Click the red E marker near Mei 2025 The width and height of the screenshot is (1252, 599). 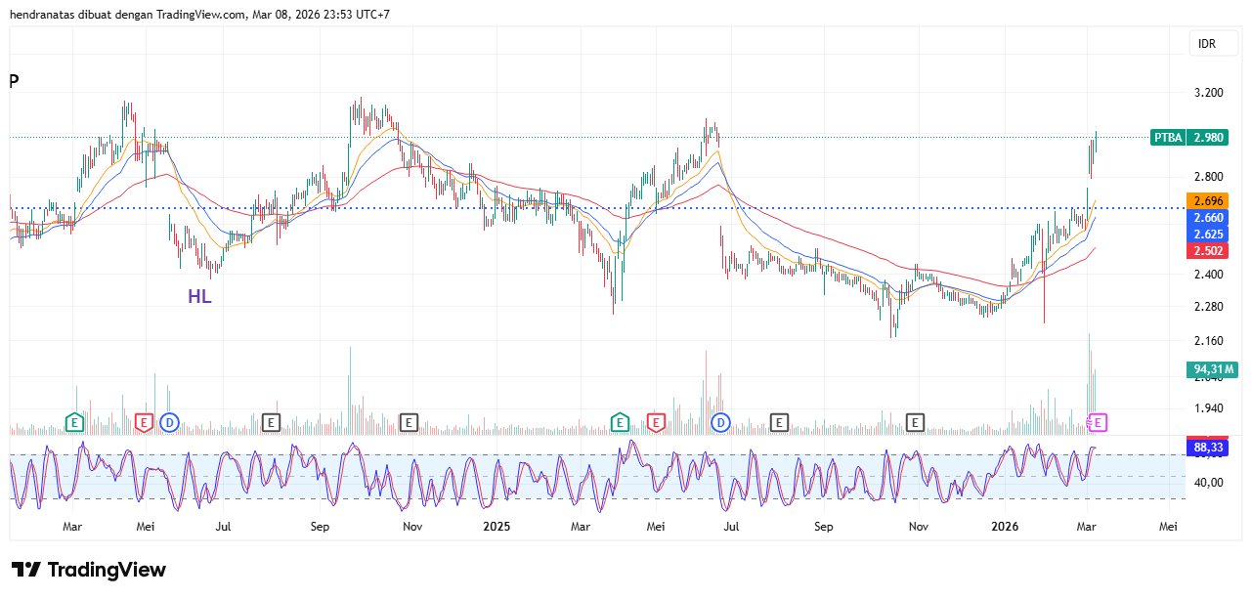(x=656, y=422)
